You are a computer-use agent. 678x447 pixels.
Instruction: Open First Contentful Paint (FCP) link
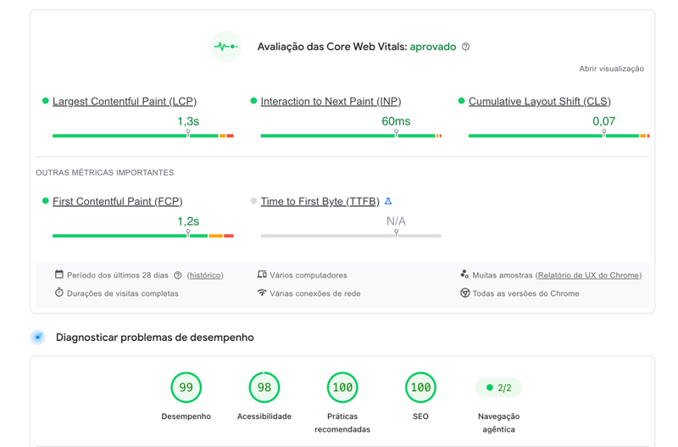[x=118, y=201]
